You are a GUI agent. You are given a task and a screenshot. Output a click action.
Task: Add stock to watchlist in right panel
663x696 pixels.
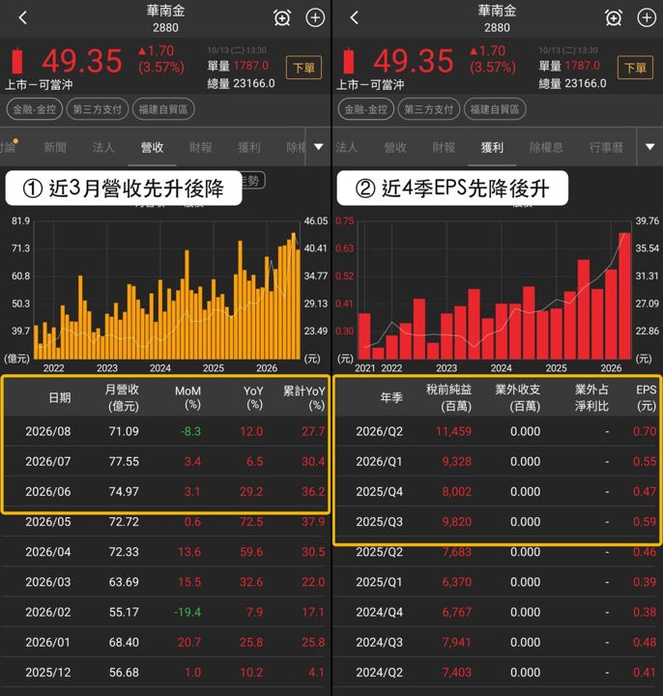pyautogui.click(x=647, y=18)
